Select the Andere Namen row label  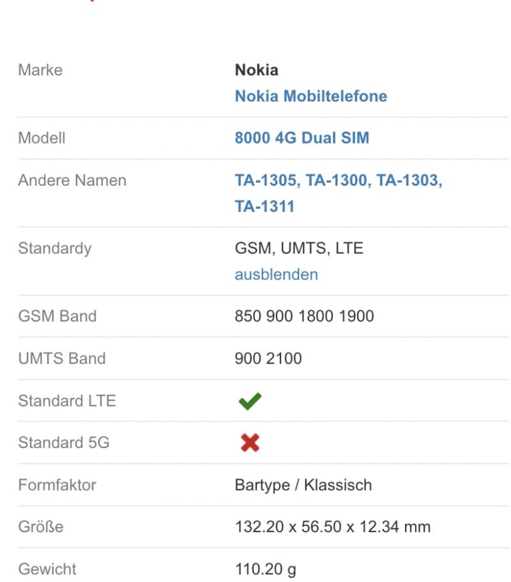(72, 181)
